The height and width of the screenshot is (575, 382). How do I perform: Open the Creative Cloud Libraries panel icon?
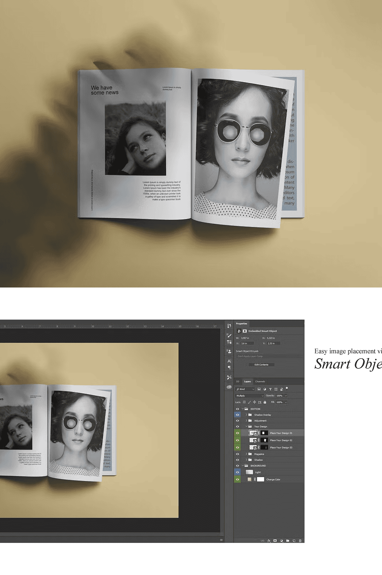(229, 387)
